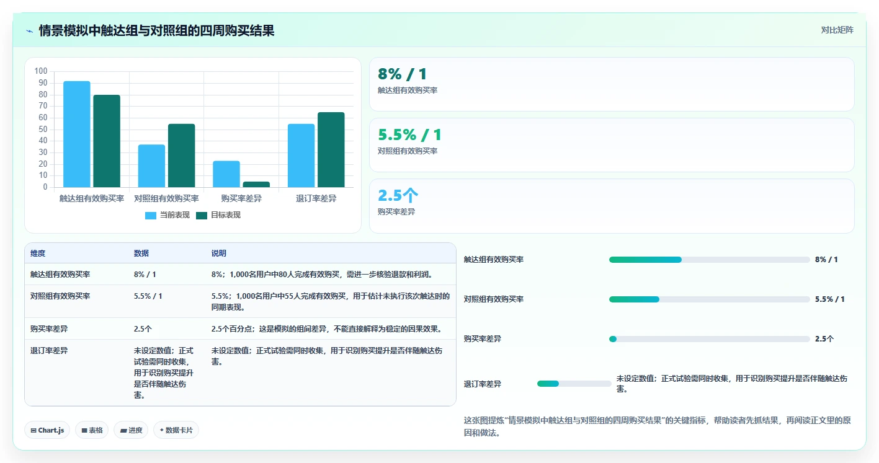Click the 退订率差异 progress bar
Viewport: 879px width, 463px height.
tap(574, 384)
